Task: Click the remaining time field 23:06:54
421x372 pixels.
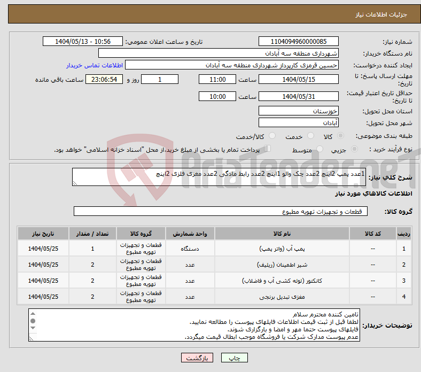Action: pos(104,79)
